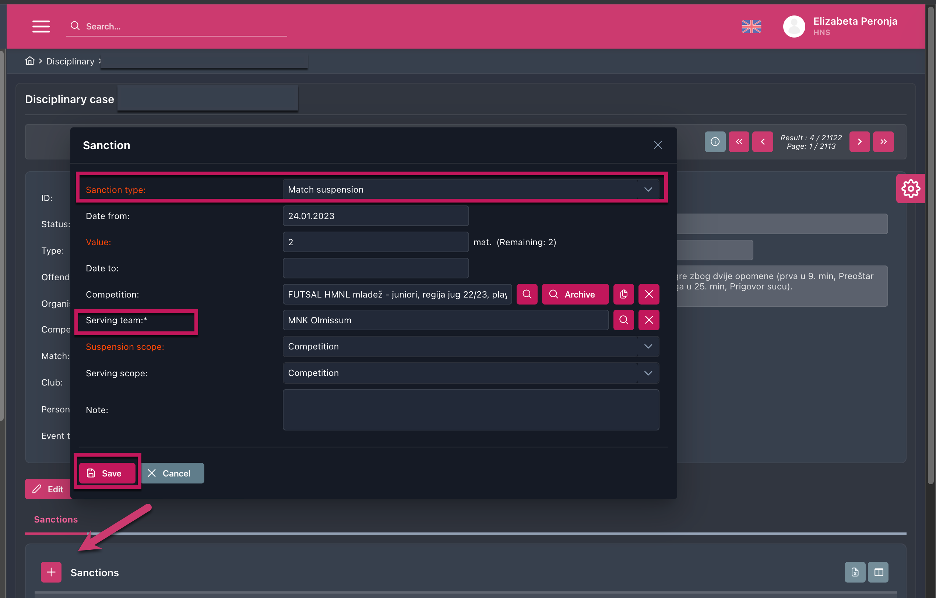Switch to the Sanctions tab
This screenshot has height=598, width=936.
(56, 519)
